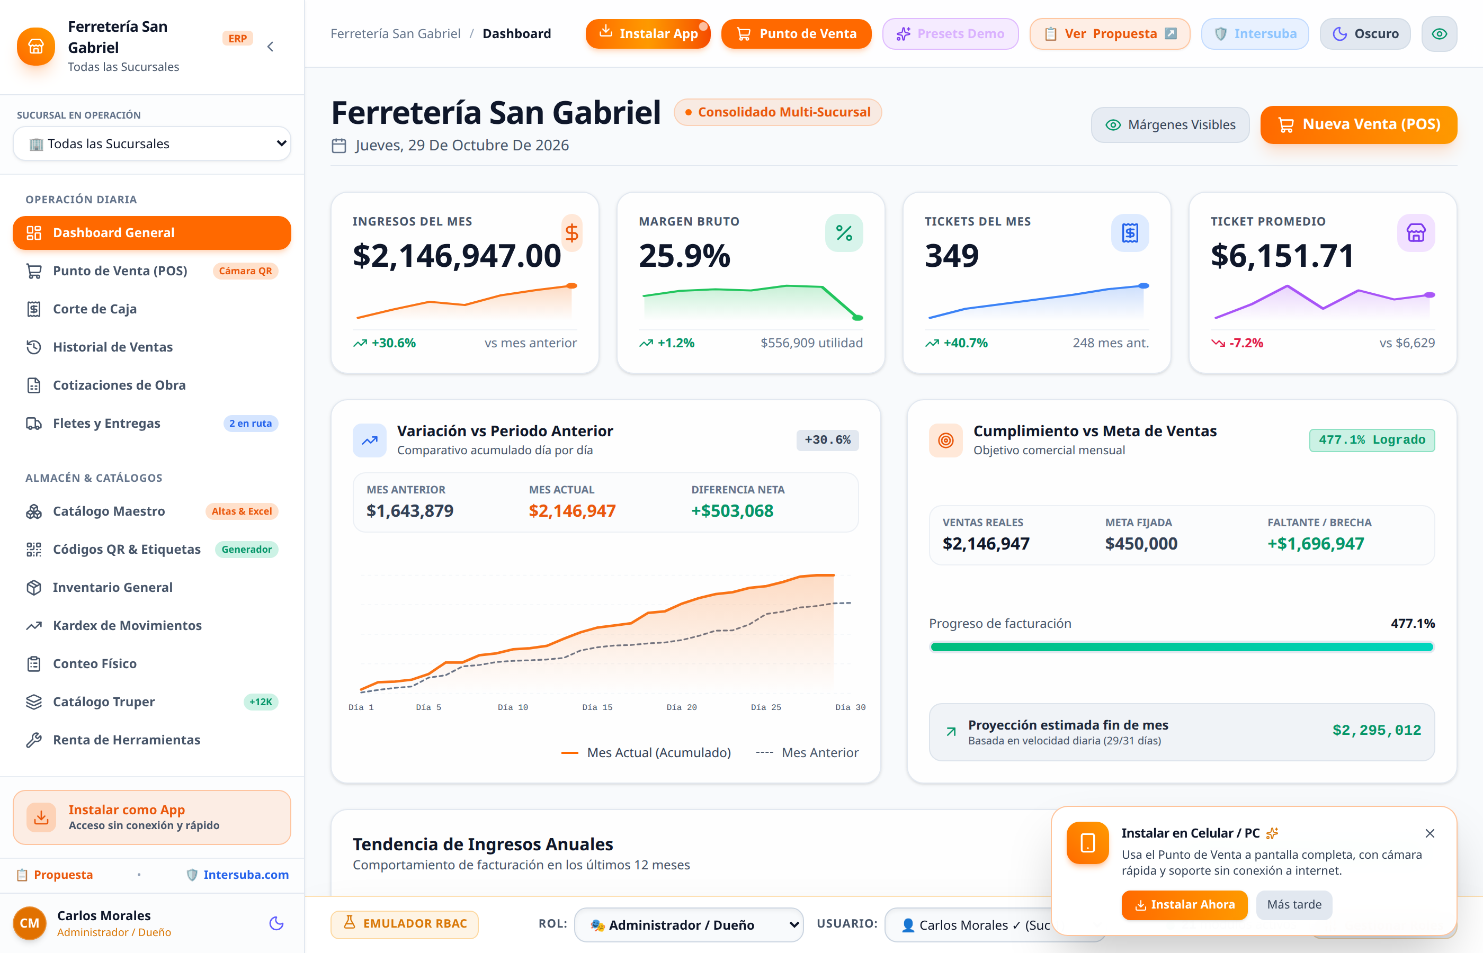Click the receipt icon on Tickets del Mes

click(x=1130, y=233)
